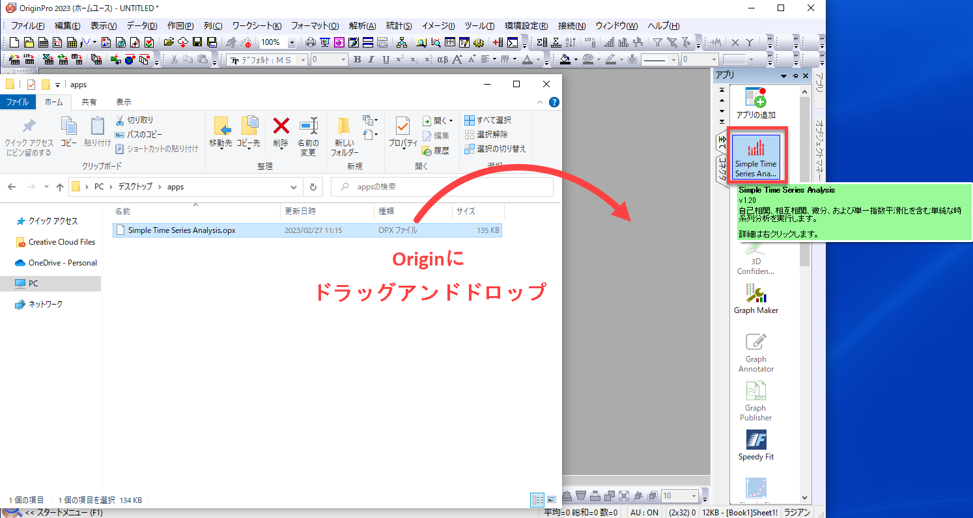Screen dimensions: 973x518
Task: Click the AU : ON status bar entry
Action: tap(644, 513)
